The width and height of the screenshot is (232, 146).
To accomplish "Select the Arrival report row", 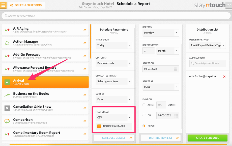I will tap(45, 82).
